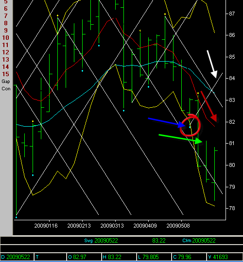This screenshot has height=262, width=243.
Task: Select number 11 in left sidebar
Action: [5, 45]
